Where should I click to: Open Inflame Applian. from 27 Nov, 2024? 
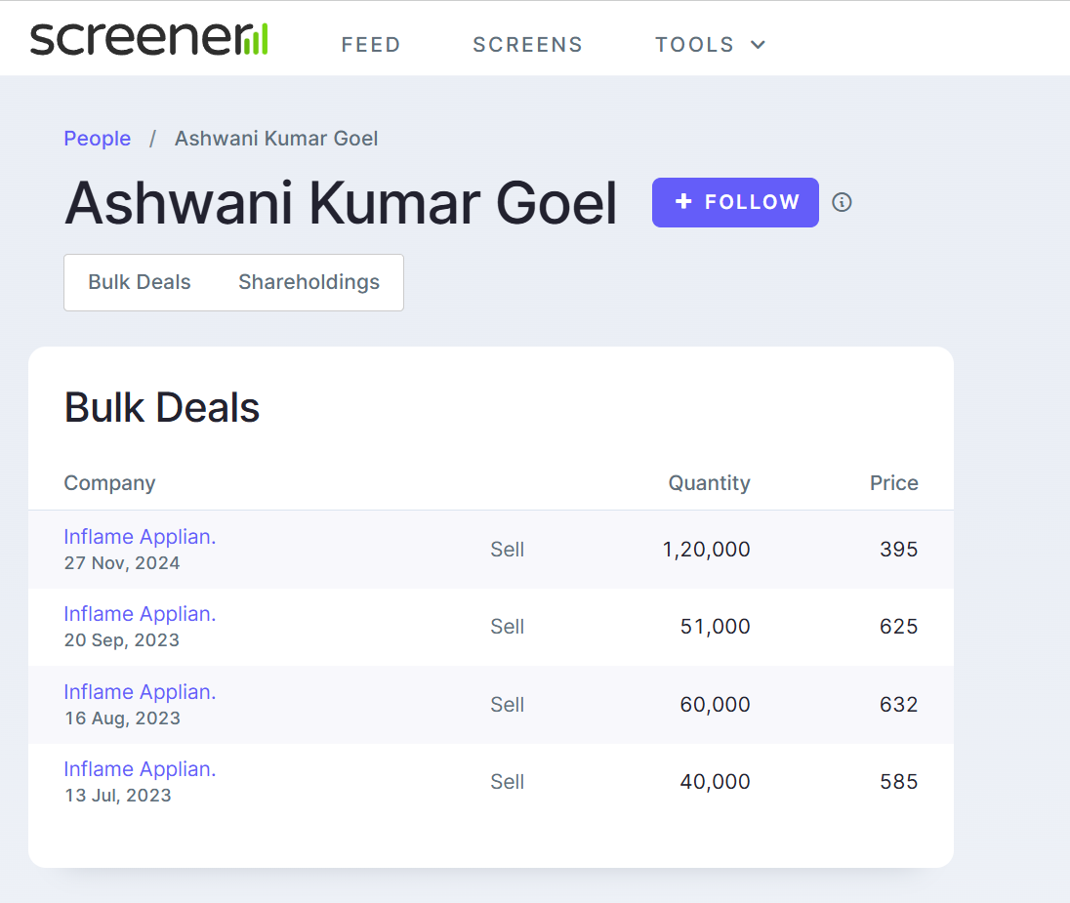point(140,537)
